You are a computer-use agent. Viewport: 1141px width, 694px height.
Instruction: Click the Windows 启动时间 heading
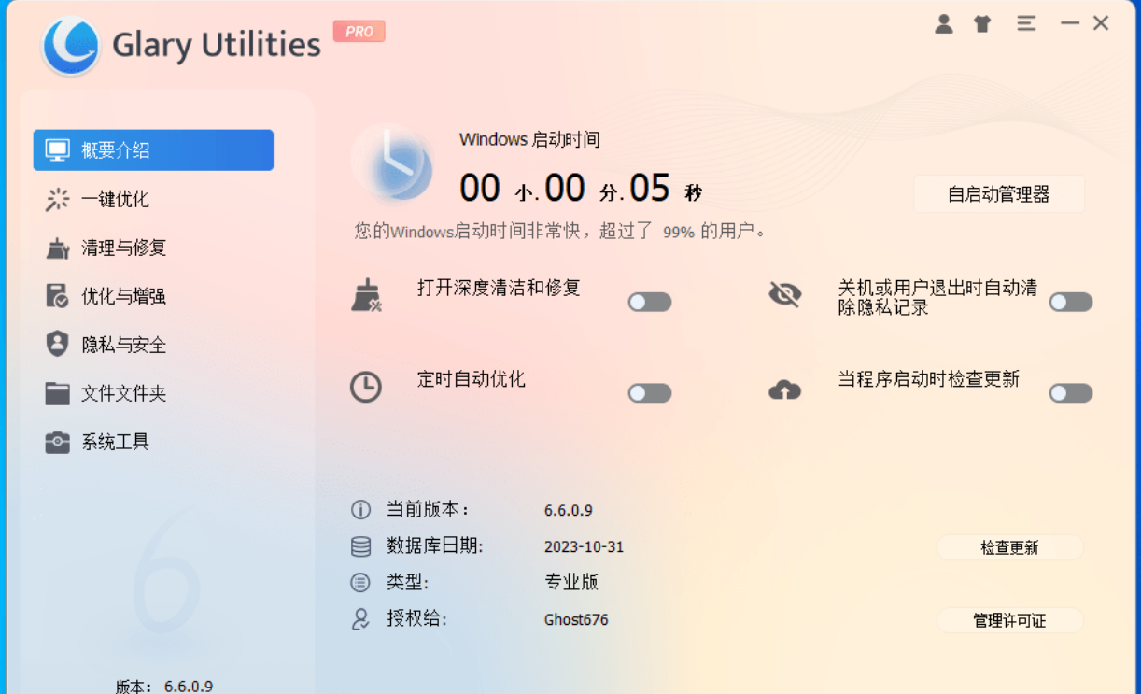529,140
